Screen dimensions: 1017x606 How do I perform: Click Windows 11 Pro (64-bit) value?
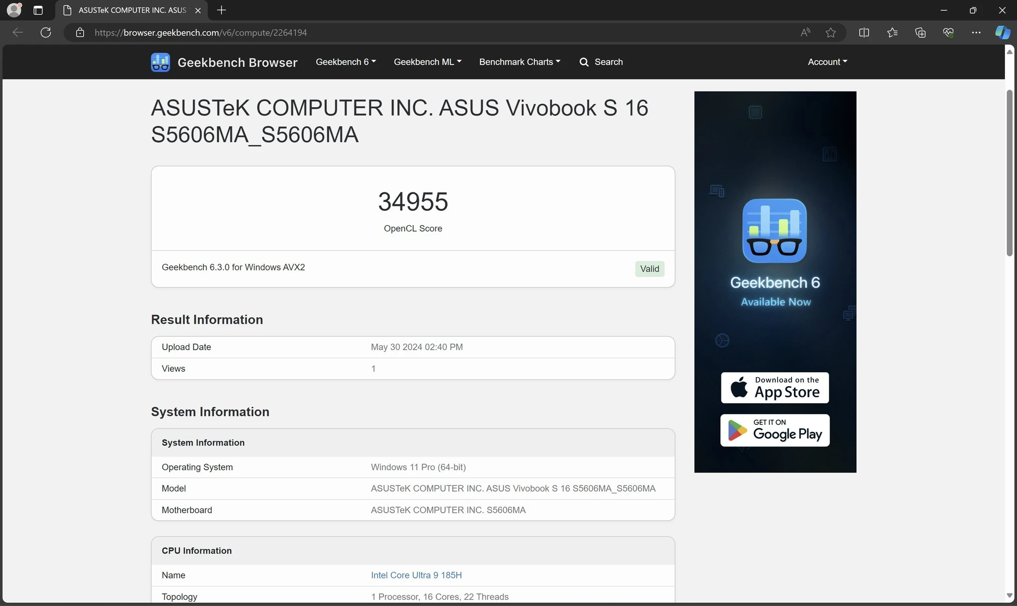(418, 467)
